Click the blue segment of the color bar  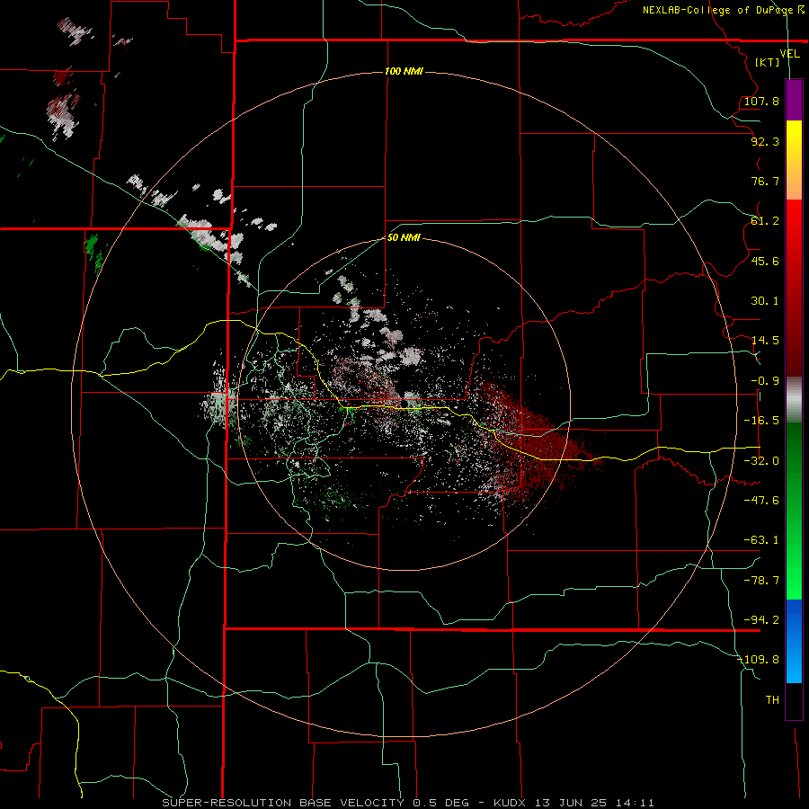[x=794, y=641]
